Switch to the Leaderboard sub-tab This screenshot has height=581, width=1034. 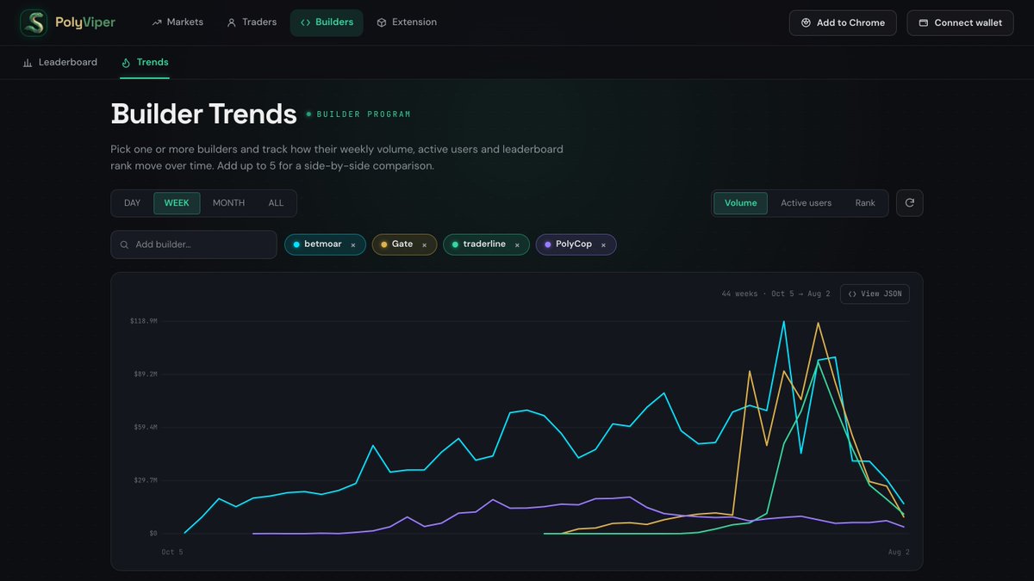(60, 62)
